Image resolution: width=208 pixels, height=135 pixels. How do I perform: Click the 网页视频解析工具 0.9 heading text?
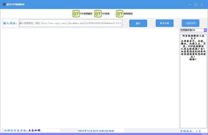point(193,37)
